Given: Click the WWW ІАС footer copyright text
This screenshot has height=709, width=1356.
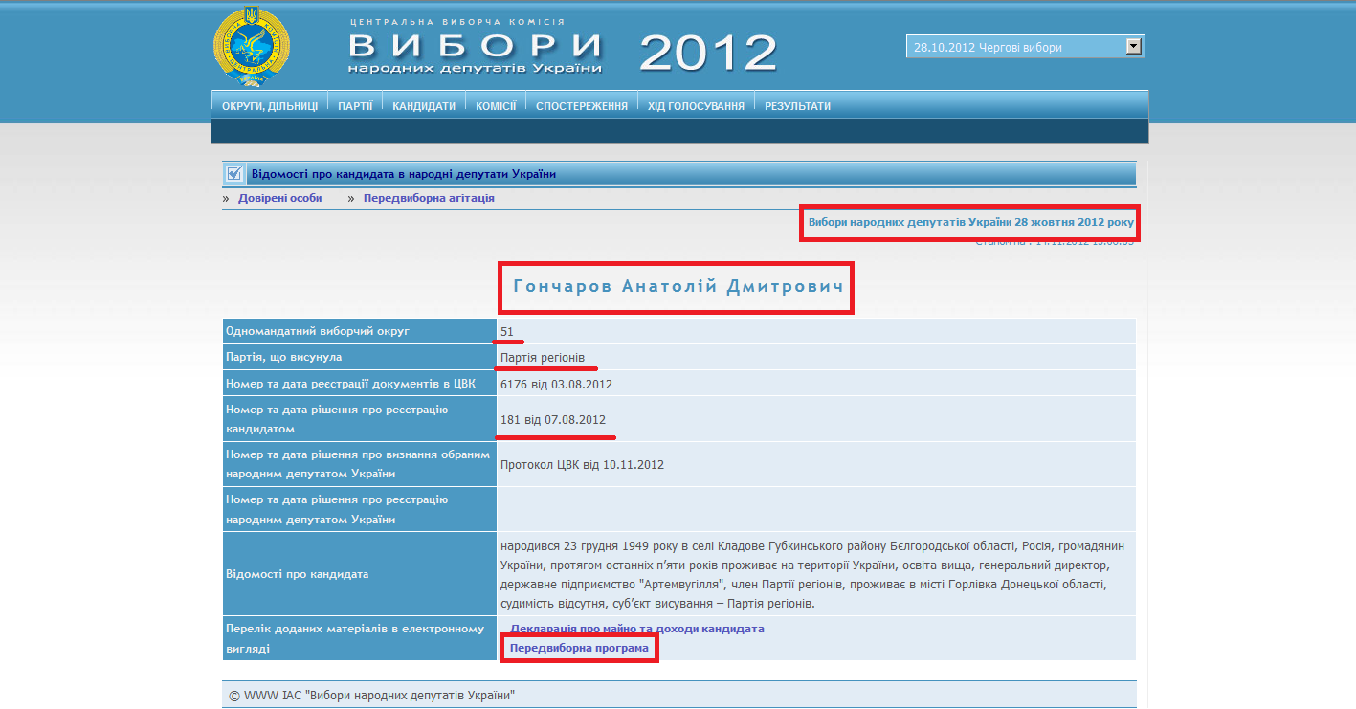Looking at the screenshot, I should 372,696.
